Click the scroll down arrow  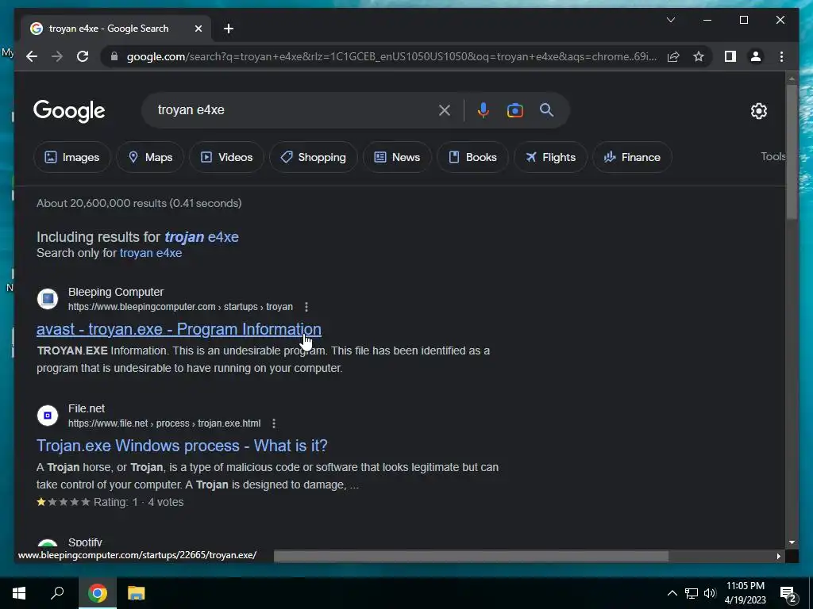(792, 542)
